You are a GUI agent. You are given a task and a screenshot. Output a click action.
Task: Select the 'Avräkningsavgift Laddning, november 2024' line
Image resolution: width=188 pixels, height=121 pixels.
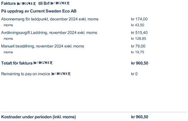coord(49,33)
